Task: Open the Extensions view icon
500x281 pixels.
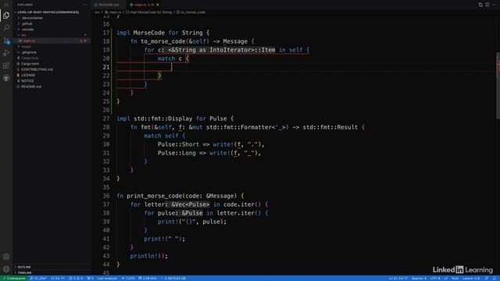Action: (6, 66)
